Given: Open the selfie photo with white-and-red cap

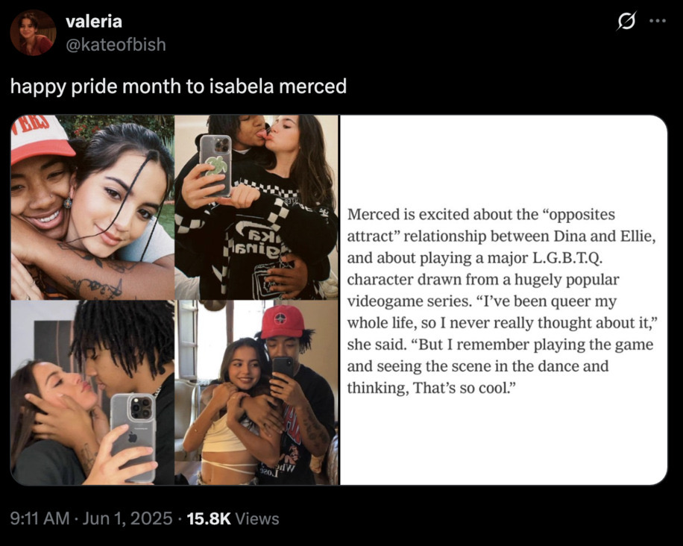Looking at the screenshot, I should click(x=92, y=207).
